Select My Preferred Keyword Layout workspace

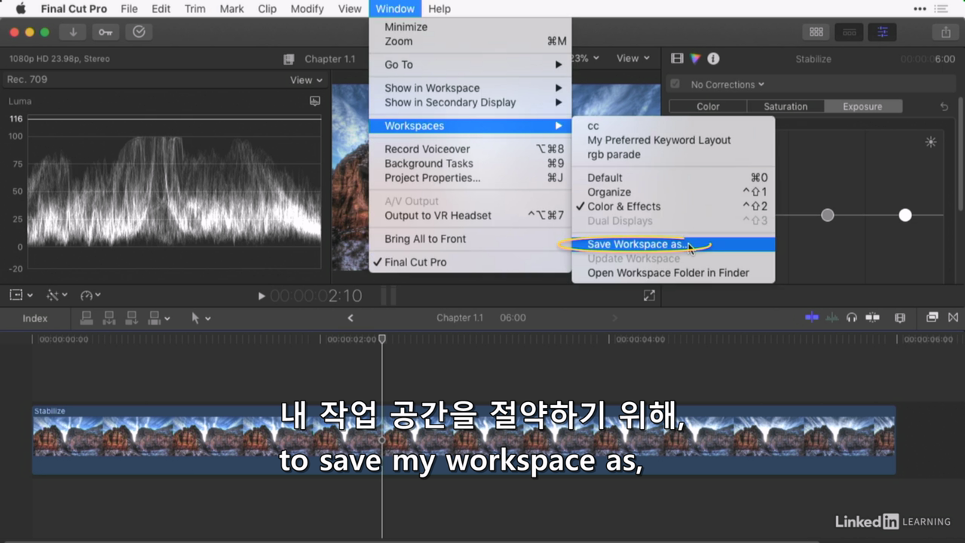point(673,140)
